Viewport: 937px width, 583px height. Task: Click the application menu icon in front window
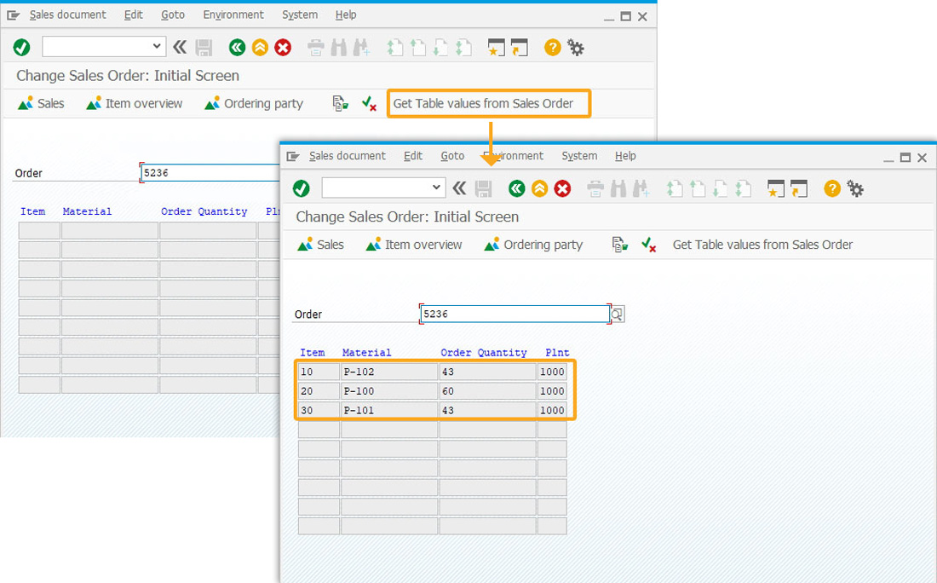click(293, 157)
